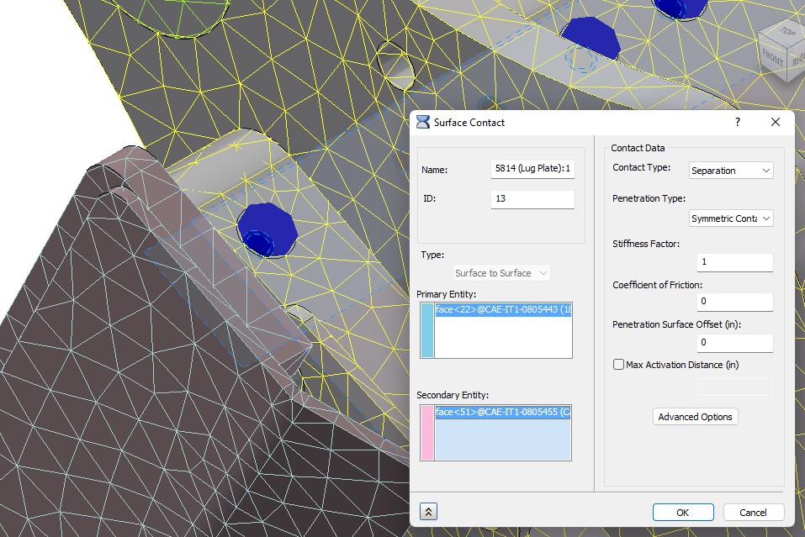Image resolution: width=805 pixels, height=537 pixels.
Task: Open help using the question mark icon
Action: [737, 122]
